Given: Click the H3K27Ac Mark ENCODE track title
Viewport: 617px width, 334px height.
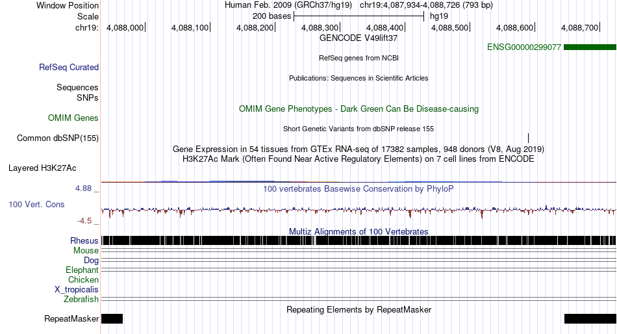Looking at the screenshot, I should (359, 159).
